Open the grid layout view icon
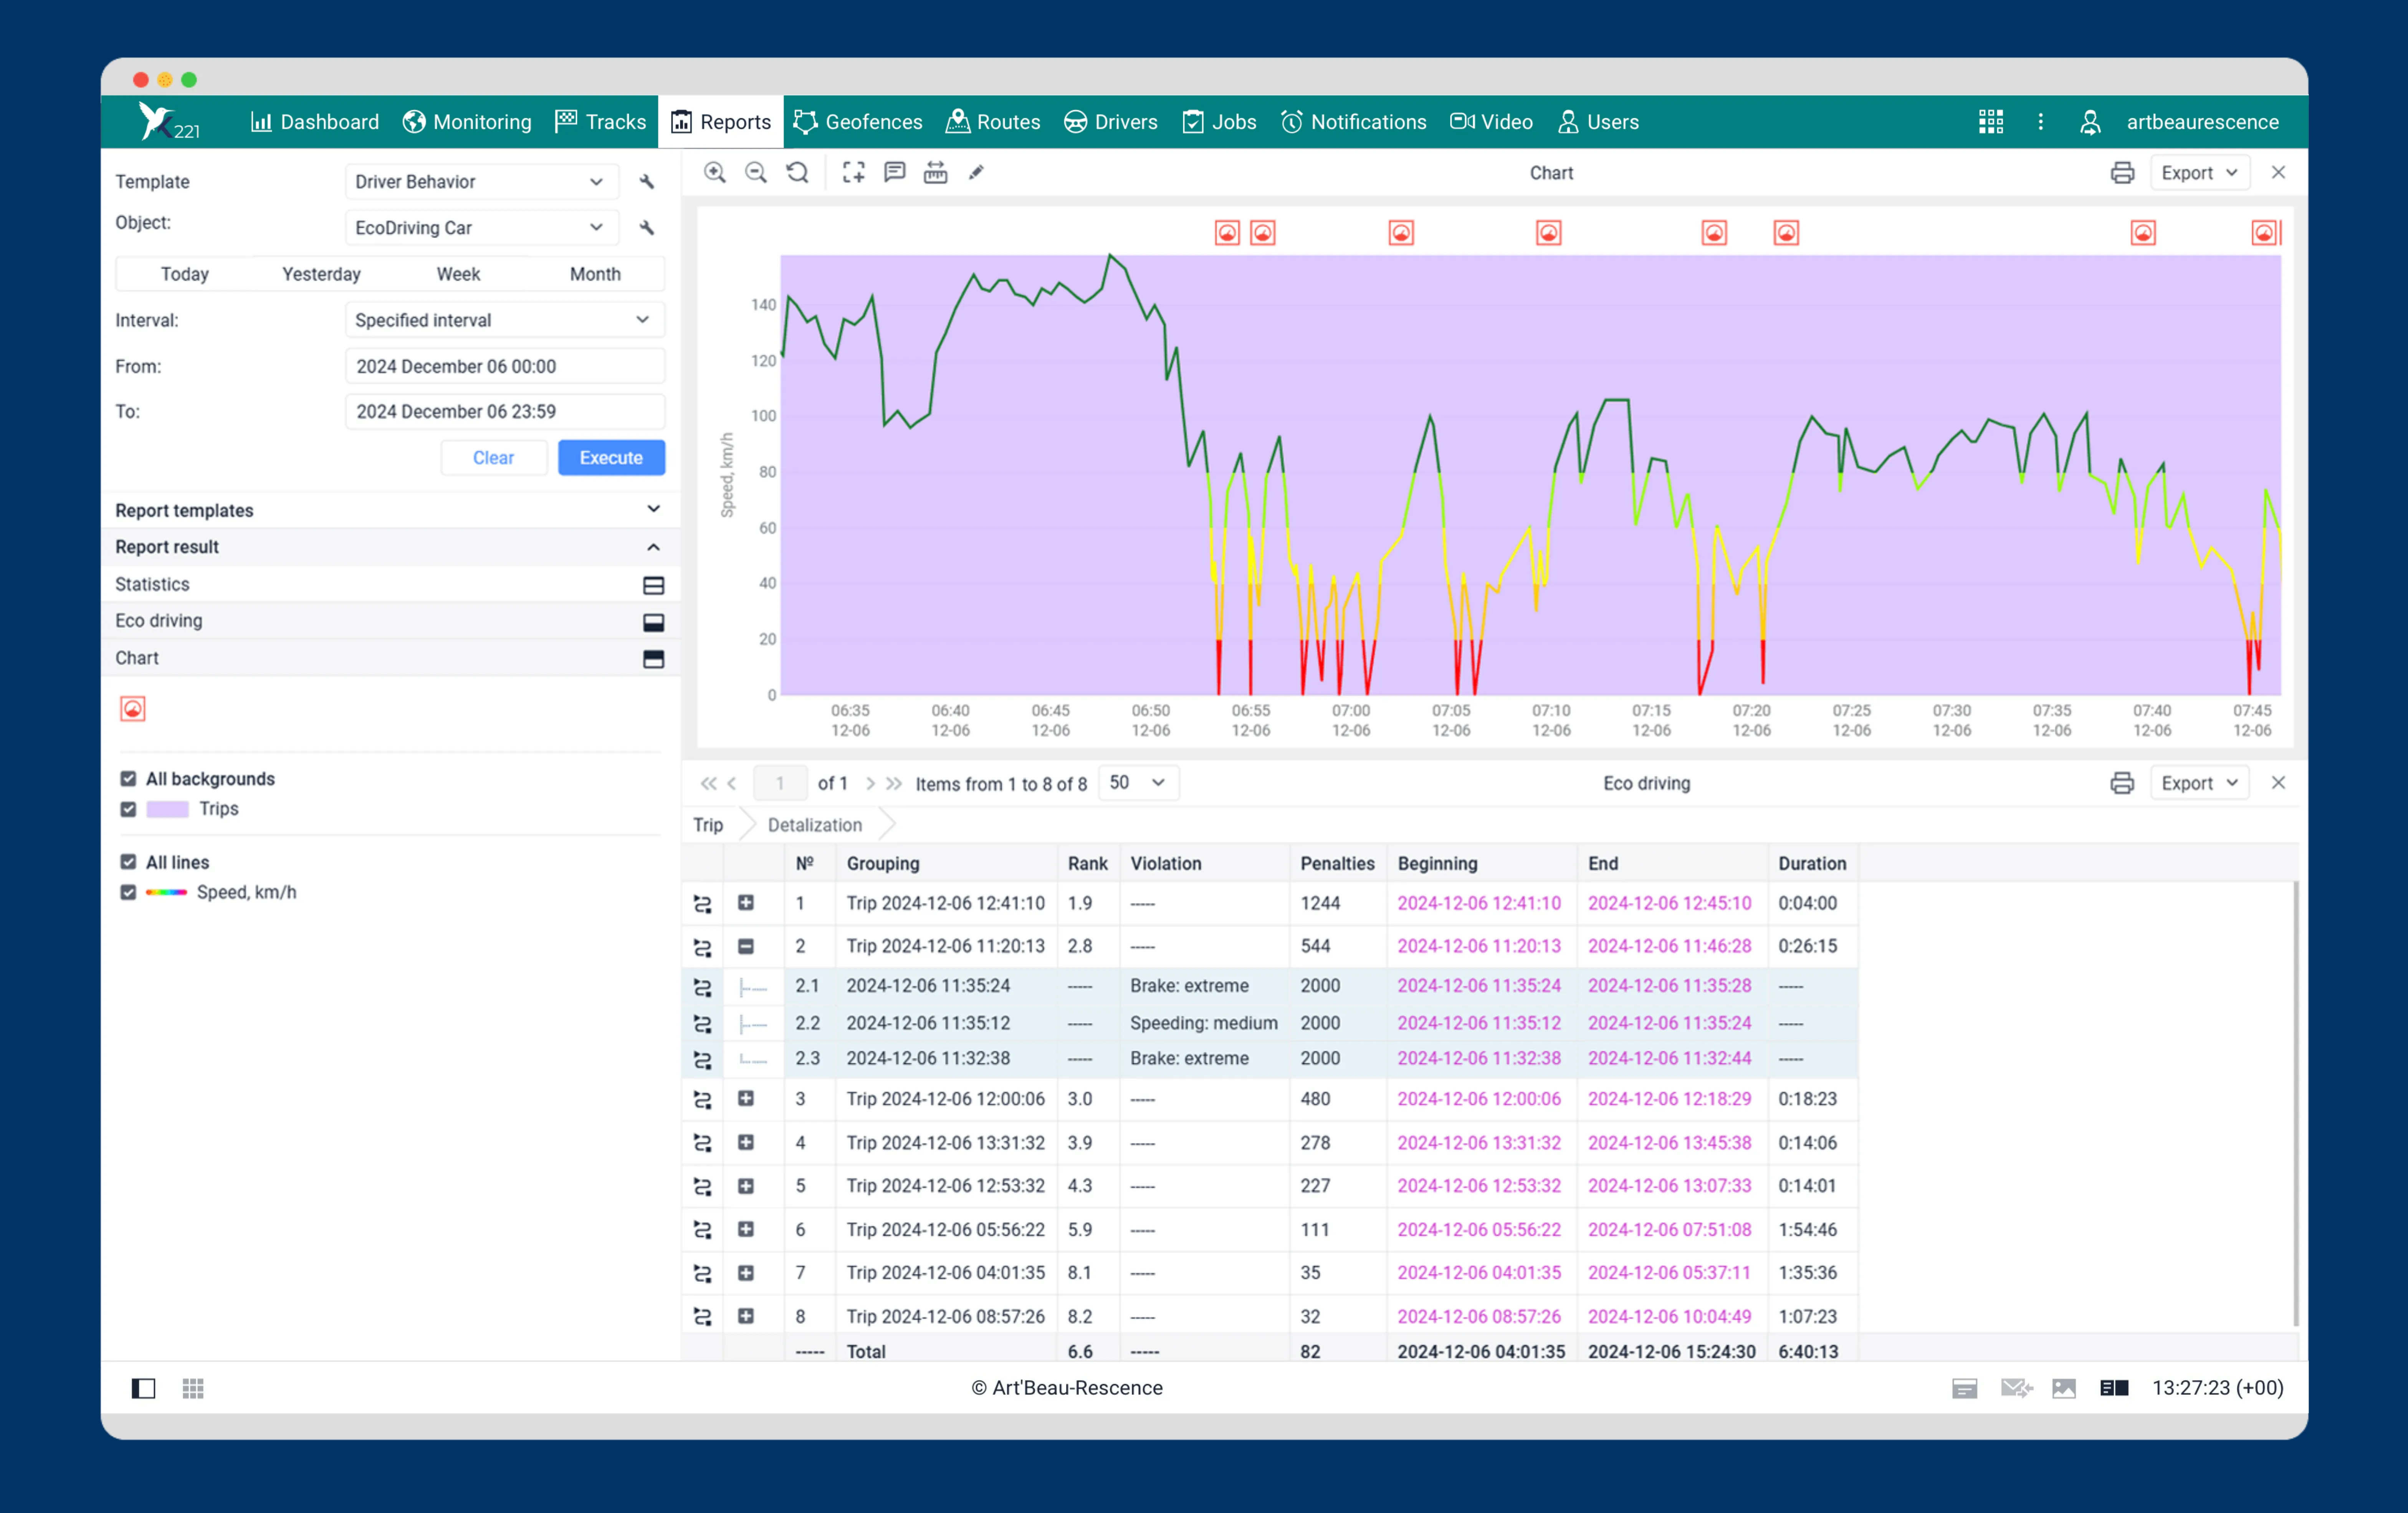 point(193,1388)
